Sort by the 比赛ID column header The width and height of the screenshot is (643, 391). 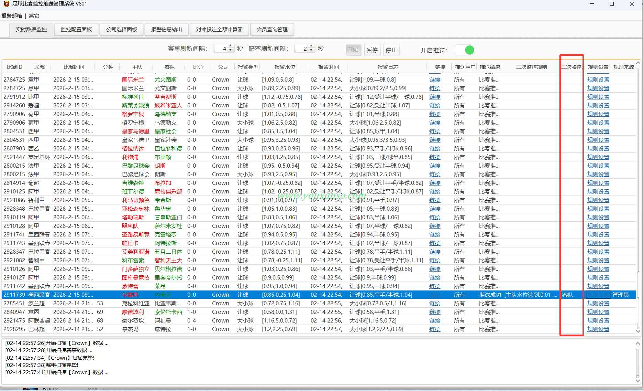[x=14, y=67]
